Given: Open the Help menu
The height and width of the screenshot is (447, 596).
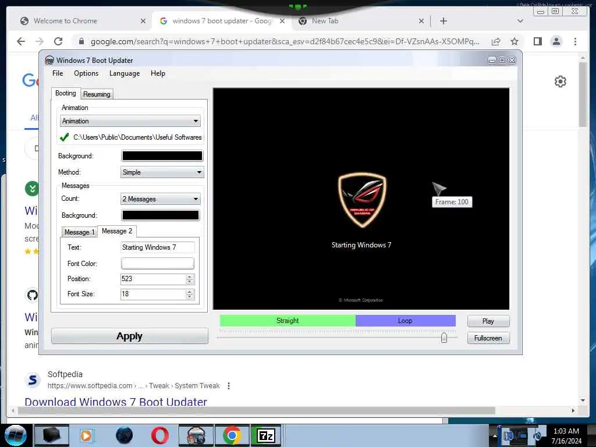Looking at the screenshot, I should click(x=158, y=73).
